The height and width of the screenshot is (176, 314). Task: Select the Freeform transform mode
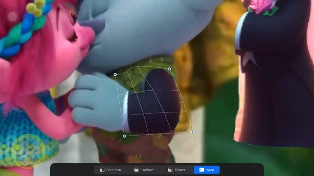(x=110, y=170)
